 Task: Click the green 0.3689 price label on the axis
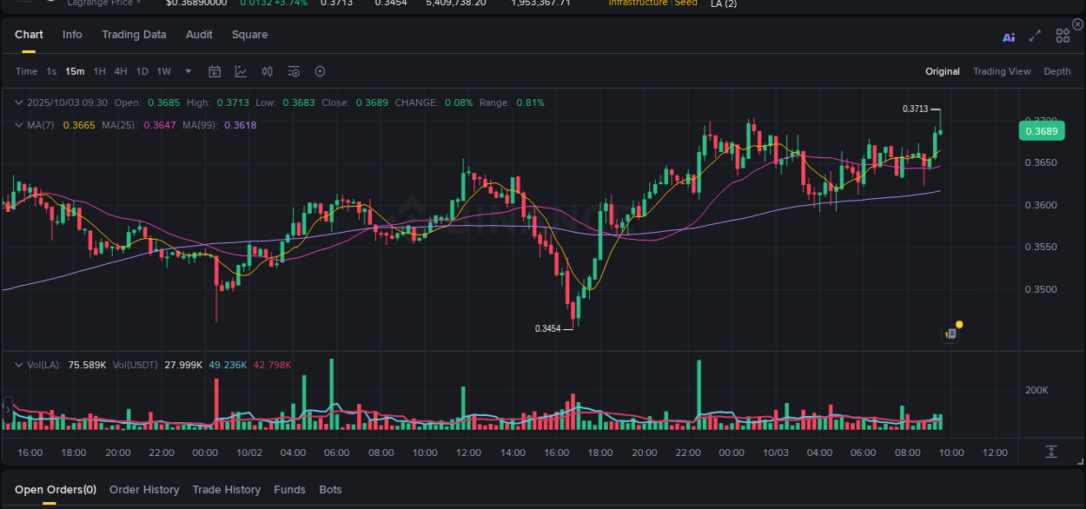pyautogui.click(x=1042, y=130)
